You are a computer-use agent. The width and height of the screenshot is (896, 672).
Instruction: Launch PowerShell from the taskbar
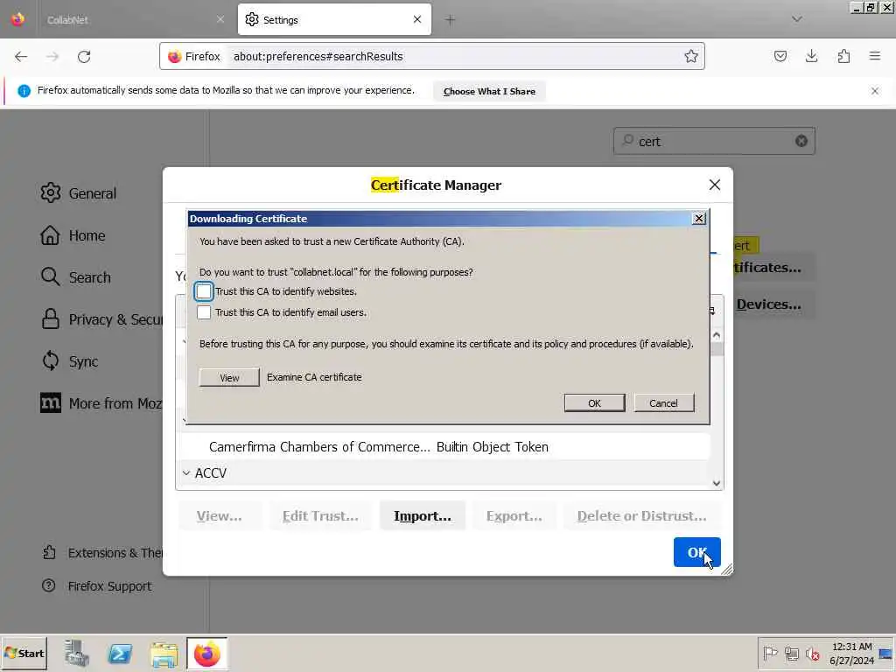120,653
